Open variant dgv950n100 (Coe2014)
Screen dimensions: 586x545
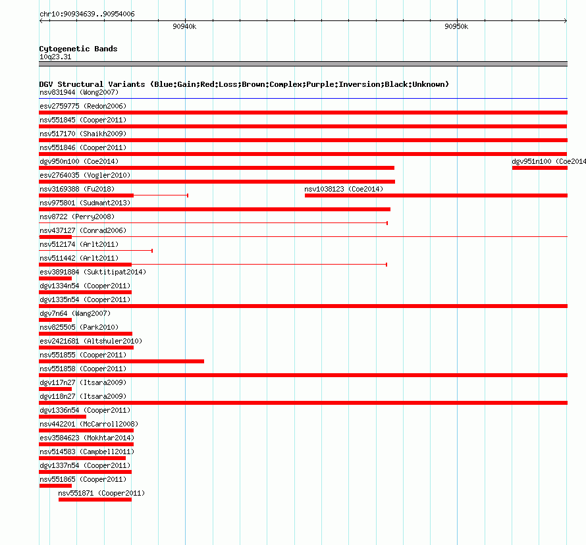[79, 161]
